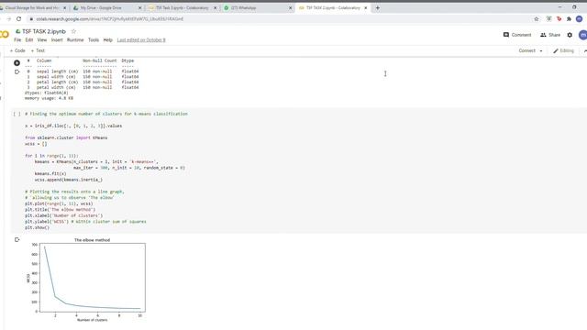587x330 pixels.
Task: Bookmark this page with the star
Action: pyautogui.click(x=536, y=18)
